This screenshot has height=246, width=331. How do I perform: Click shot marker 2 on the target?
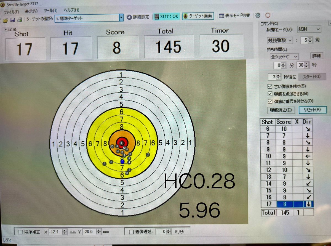(x=148, y=155)
